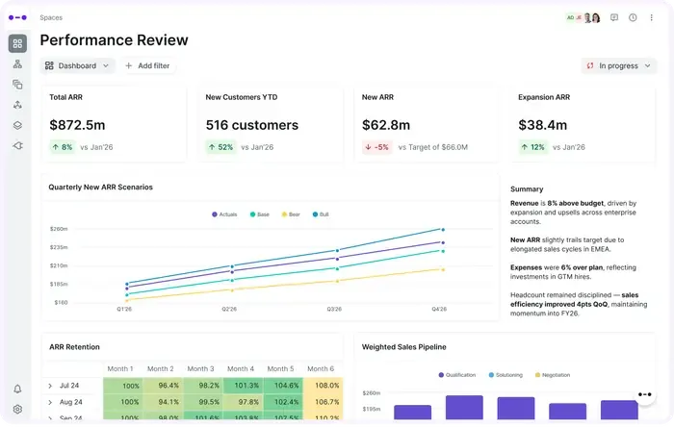Click the Weighted Sales Pipeline title
674x427 pixels.
[x=403, y=347]
